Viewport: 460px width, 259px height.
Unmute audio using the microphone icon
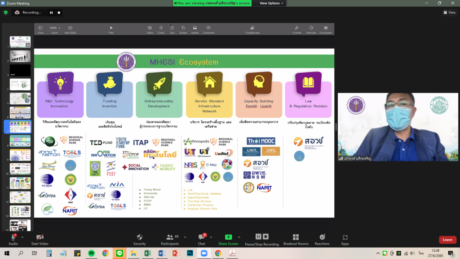point(13,237)
